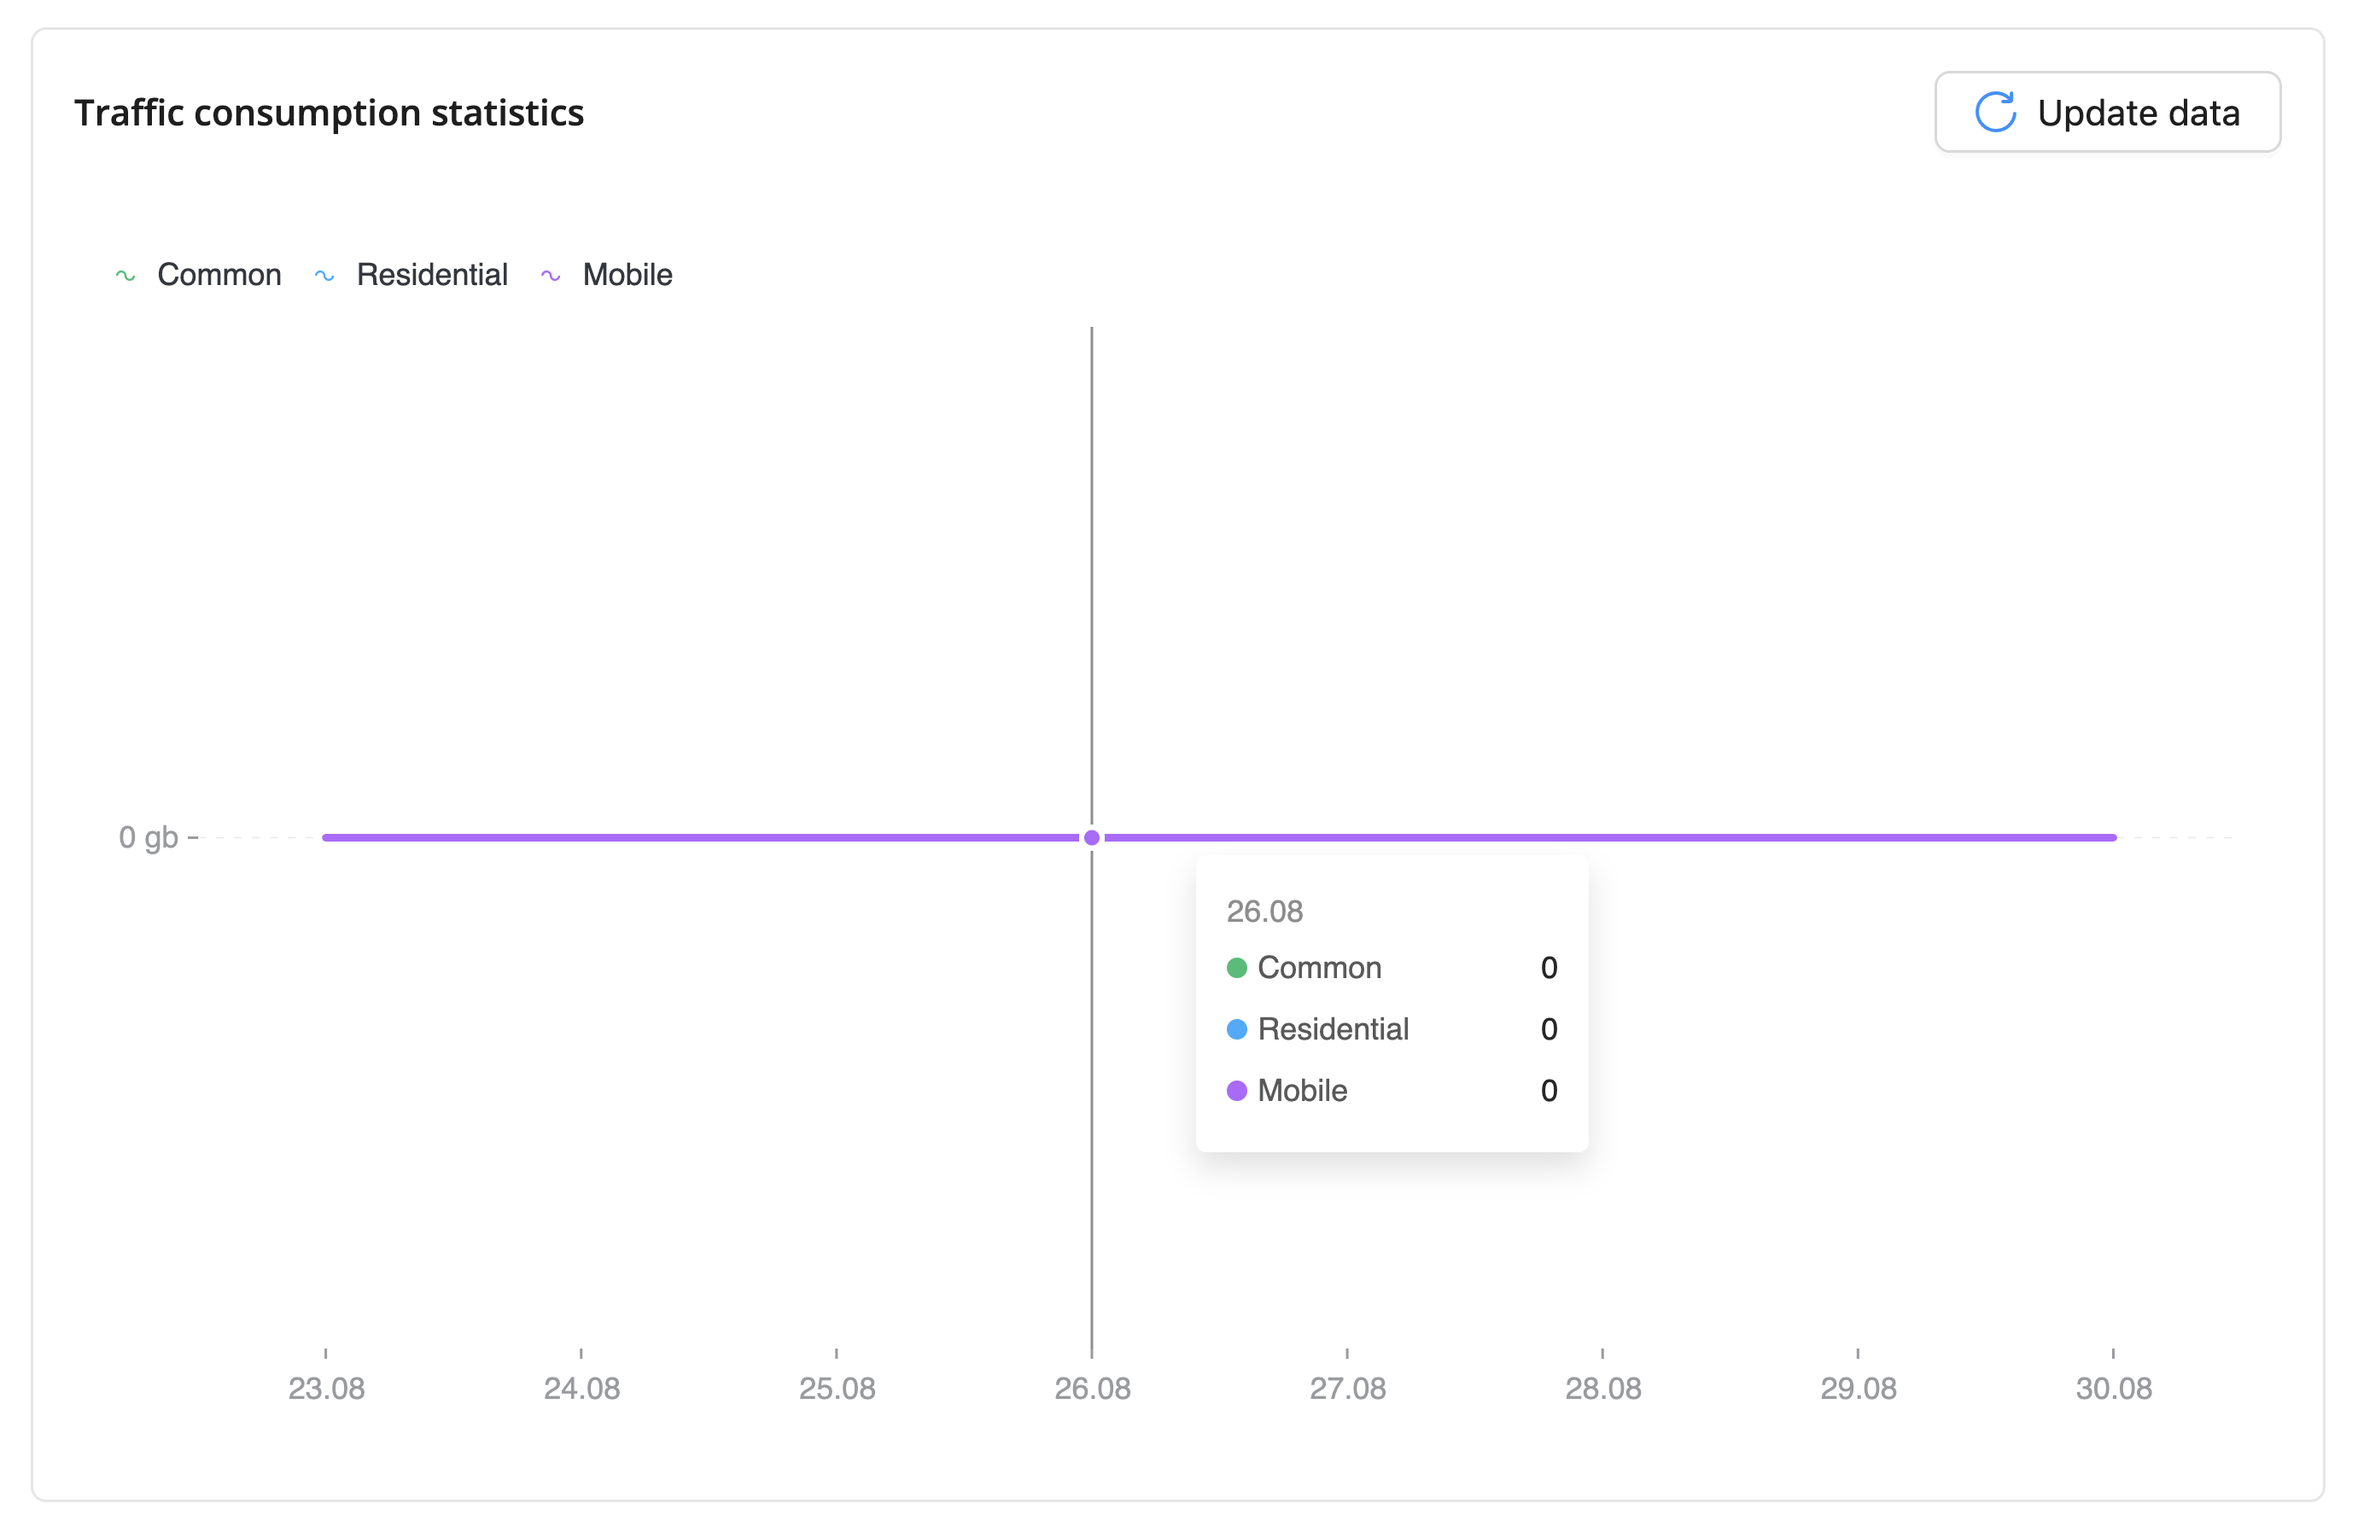
Task: Click the 23.08 date axis label
Action: tap(326, 1389)
